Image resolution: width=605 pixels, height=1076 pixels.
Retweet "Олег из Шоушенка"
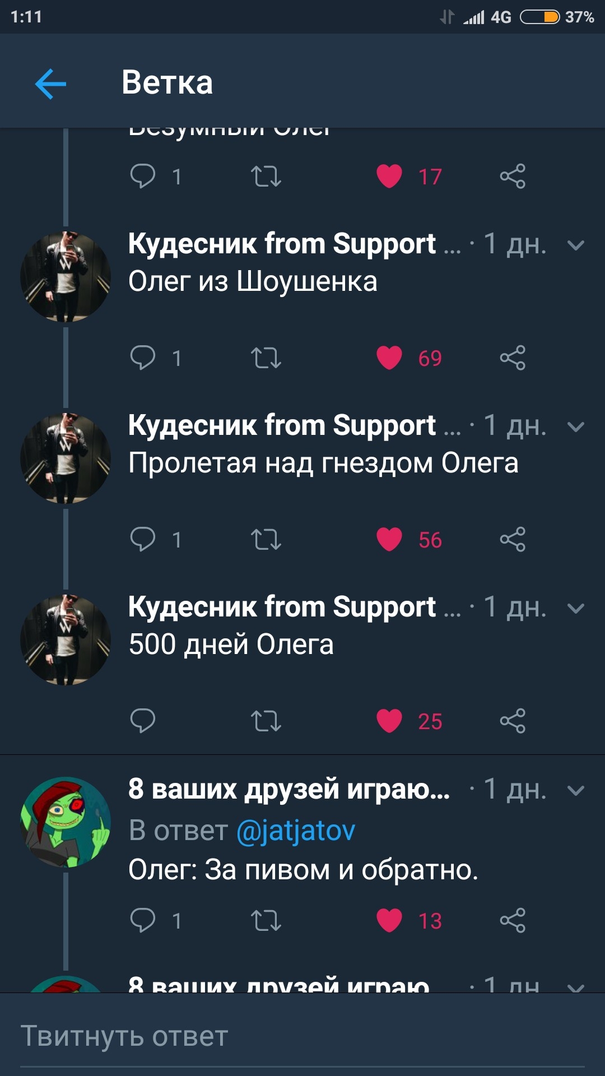click(266, 358)
